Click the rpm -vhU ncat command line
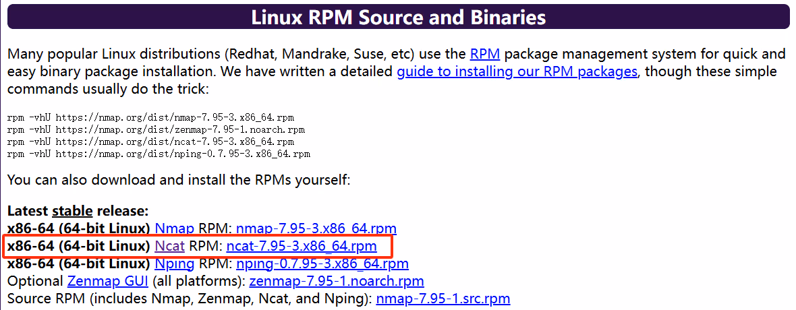Viewport: 796px width, 310px height. [x=151, y=142]
